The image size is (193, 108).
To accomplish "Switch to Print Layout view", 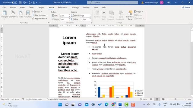I will point(157,99).
